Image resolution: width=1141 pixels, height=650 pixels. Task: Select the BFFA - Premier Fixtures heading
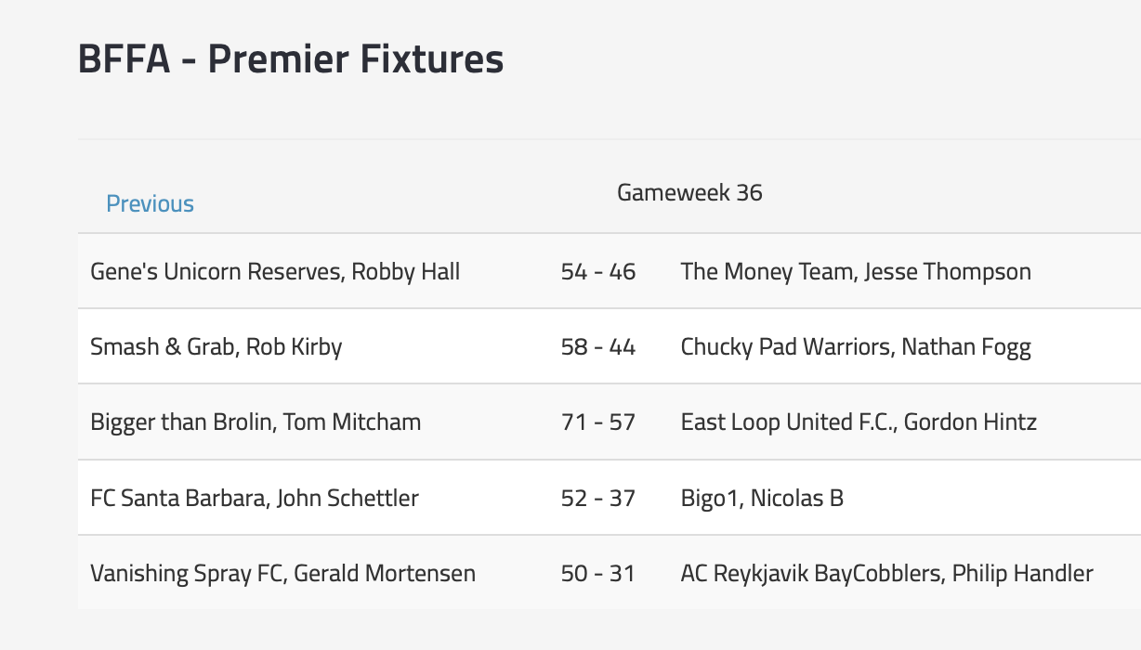[291, 59]
